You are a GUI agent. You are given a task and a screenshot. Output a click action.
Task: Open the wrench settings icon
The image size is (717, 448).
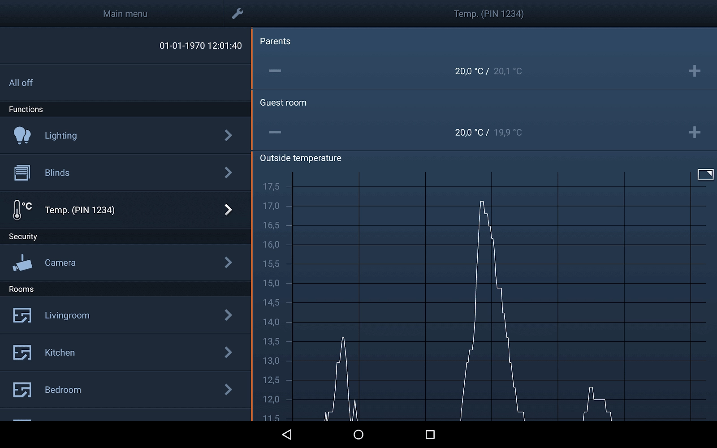click(238, 13)
